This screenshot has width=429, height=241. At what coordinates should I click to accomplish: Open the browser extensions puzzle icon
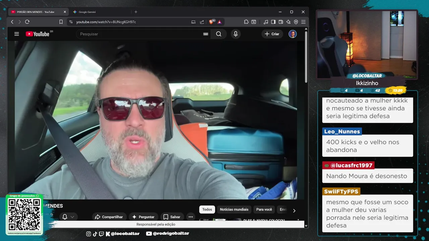(246, 22)
